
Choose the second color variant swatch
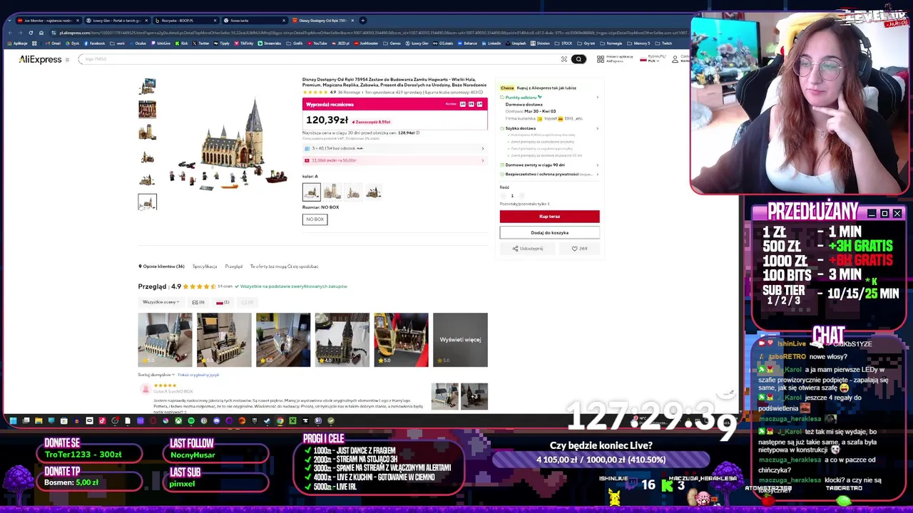[332, 192]
